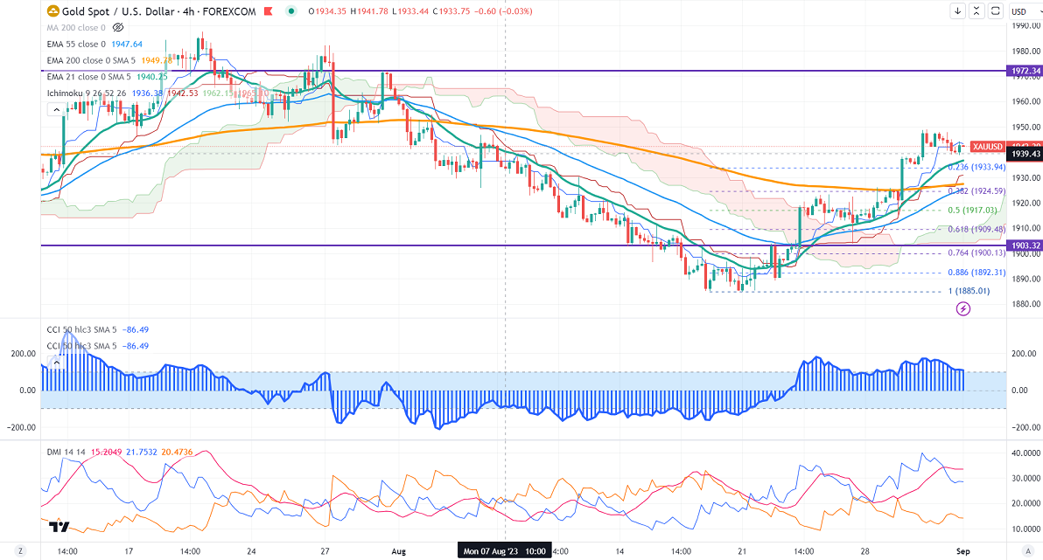Select the 0.618 (1909.48) Fibonacci level label

click(x=977, y=229)
